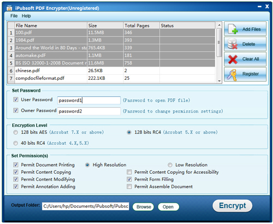The width and height of the screenshot is (273, 224).
Task: Select 128 bits AES encryption
Action: click(16, 132)
